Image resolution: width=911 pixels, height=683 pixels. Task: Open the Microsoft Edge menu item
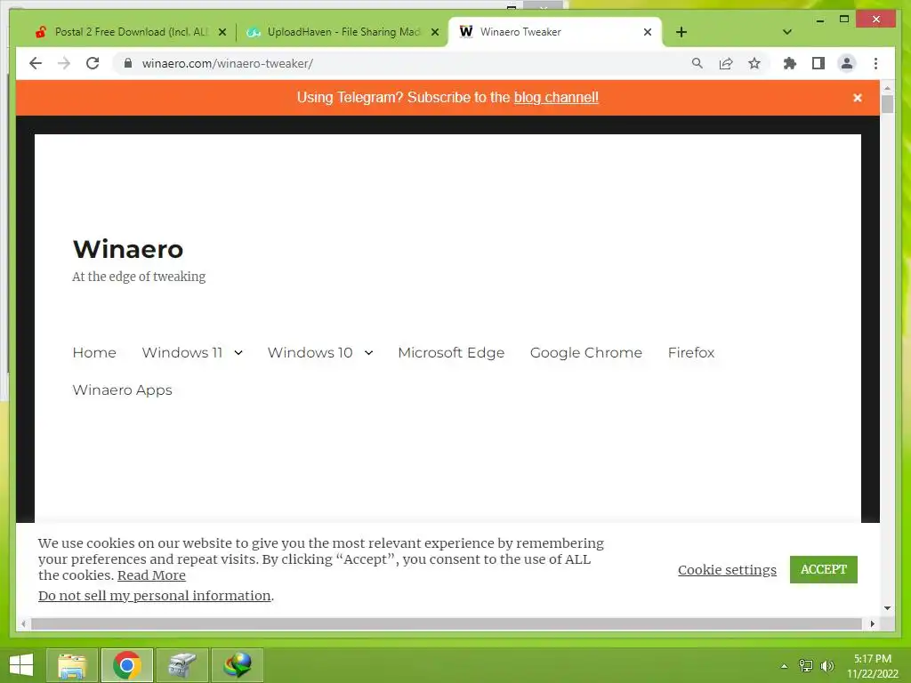[x=451, y=352]
